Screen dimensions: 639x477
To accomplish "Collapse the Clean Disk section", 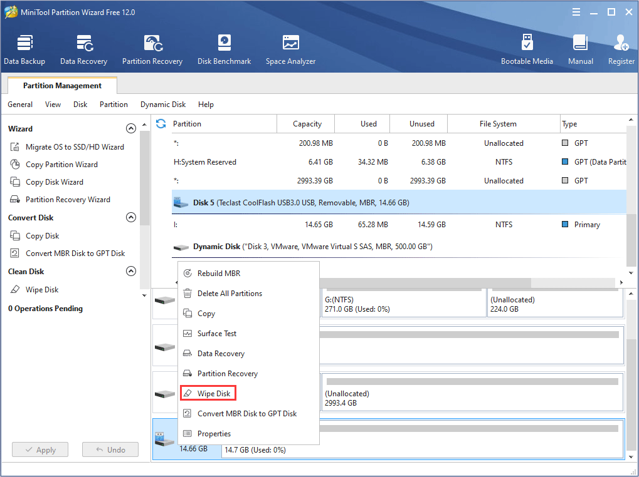I will [x=131, y=271].
